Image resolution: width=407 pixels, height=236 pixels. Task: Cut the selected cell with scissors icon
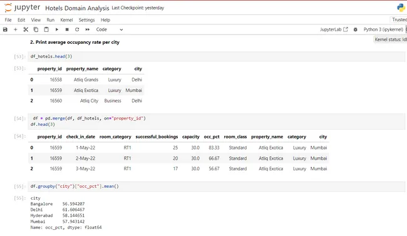[26, 29]
